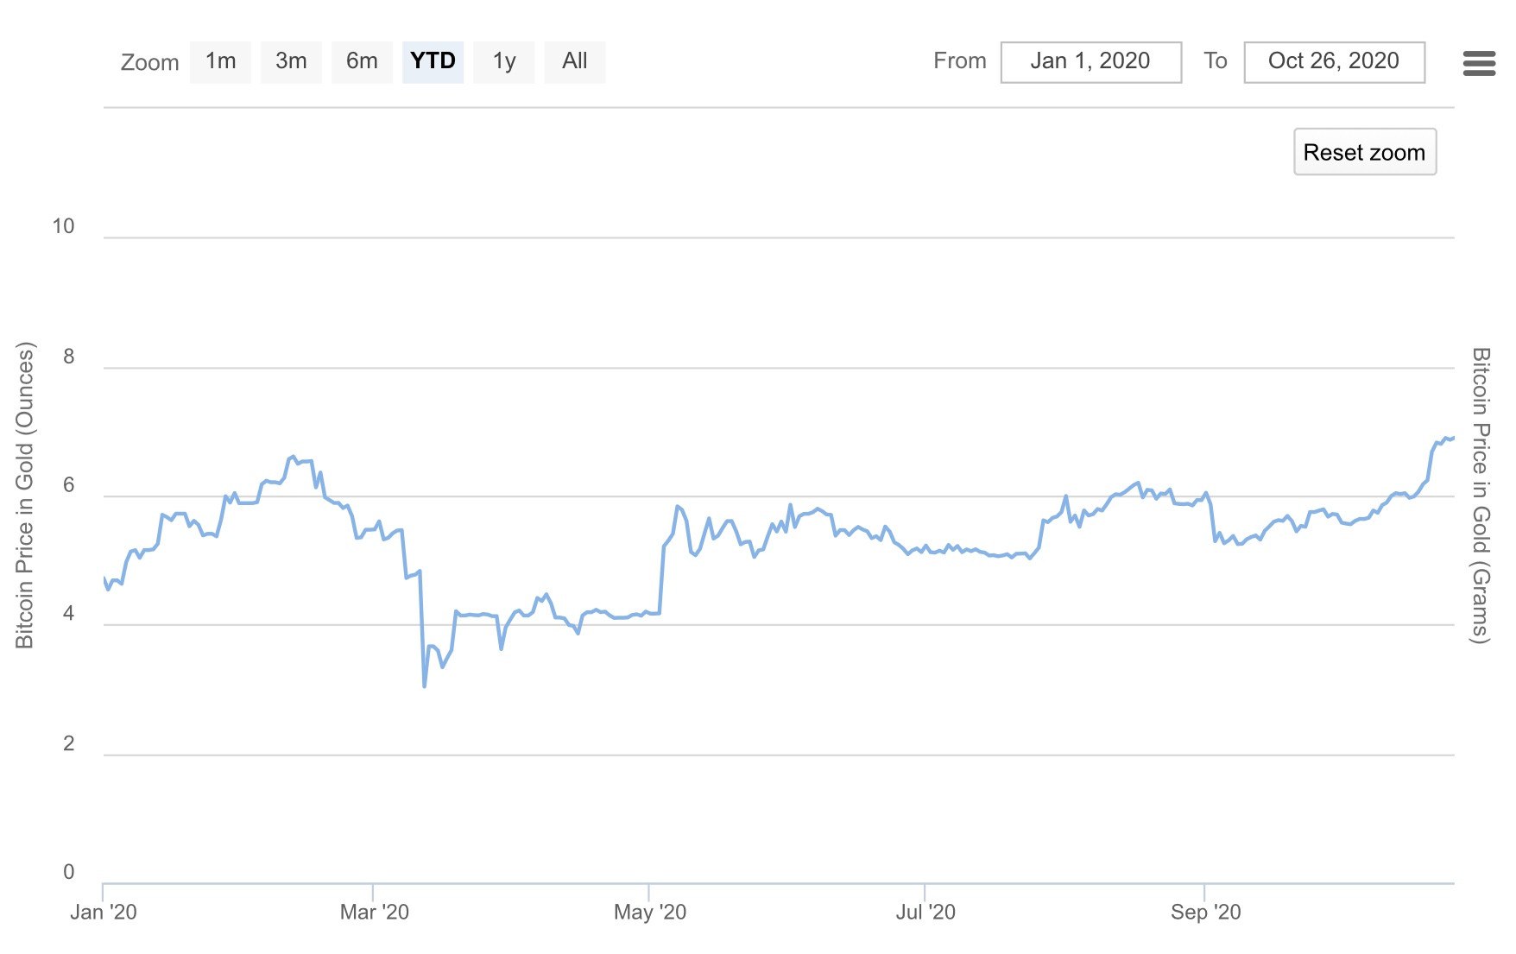Click the May '20 axis label
This screenshot has width=1516, height=954.
[649, 913]
